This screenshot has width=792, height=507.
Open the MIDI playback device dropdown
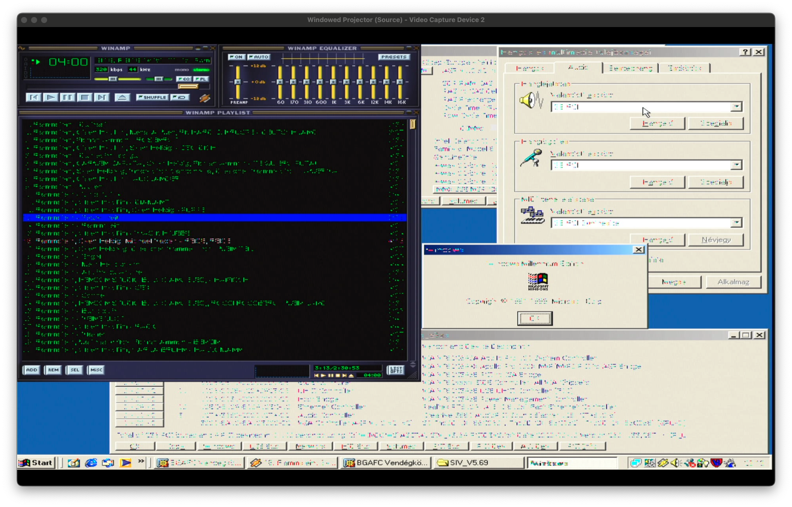coord(736,223)
